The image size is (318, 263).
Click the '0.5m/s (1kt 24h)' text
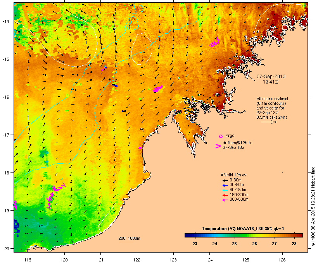pos(272,117)
